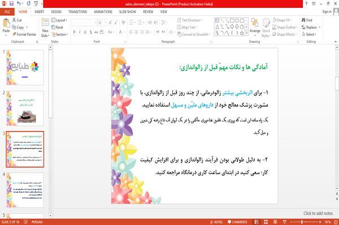339x225 pixels.
Task: Switch to the INSERT tab
Action: [x=39, y=12]
